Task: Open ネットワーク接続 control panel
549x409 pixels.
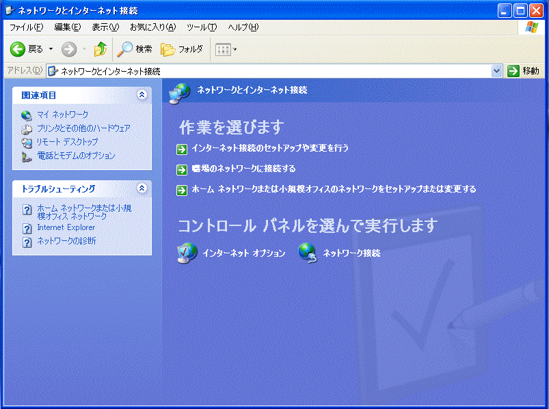Action: pos(351,253)
